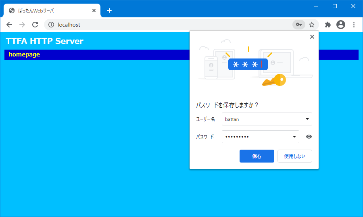Show password with the eye icon
This screenshot has height=217, width=363.
point(309,137)
